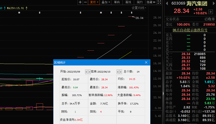Open DK点自动提示涨跌信号 link
Screen dimensions: 216x124
[x=190, y=30]
